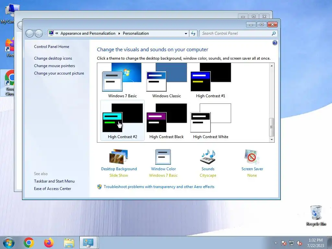Apply the High Contrast #1 theme
The width and height of the screenshot is (332, 249).
[x=210, y=81]
